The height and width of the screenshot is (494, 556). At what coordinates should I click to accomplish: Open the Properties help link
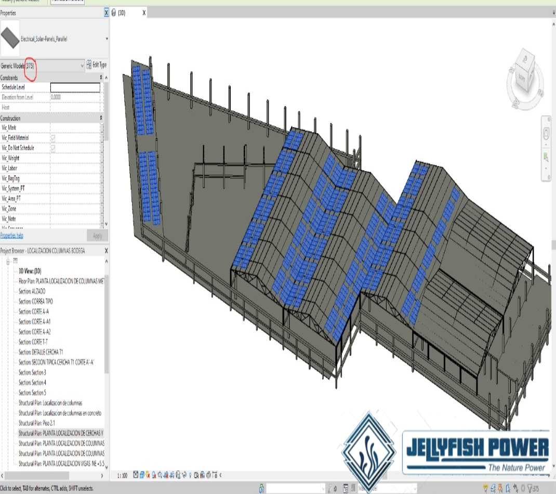tap(11, 236)
